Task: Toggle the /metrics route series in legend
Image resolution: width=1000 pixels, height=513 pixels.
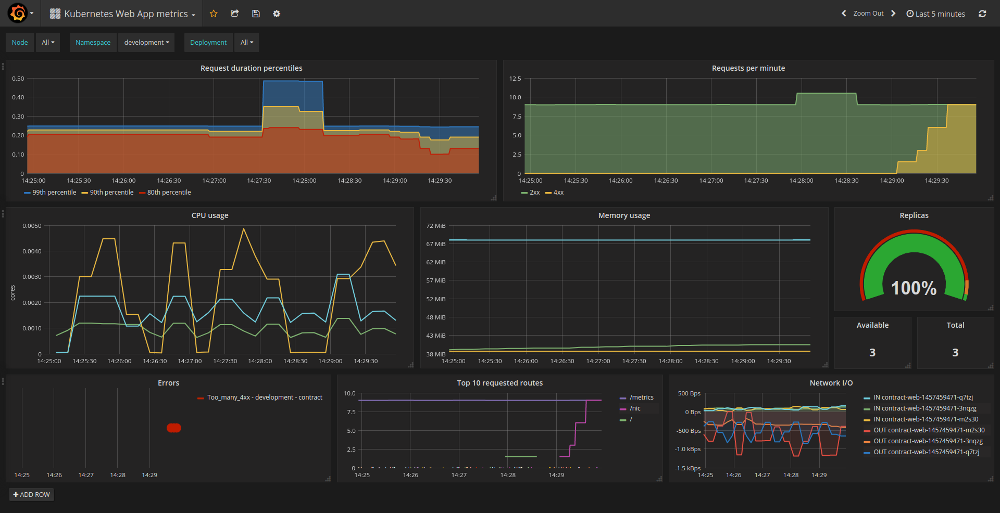Action: tap(641, 397)
